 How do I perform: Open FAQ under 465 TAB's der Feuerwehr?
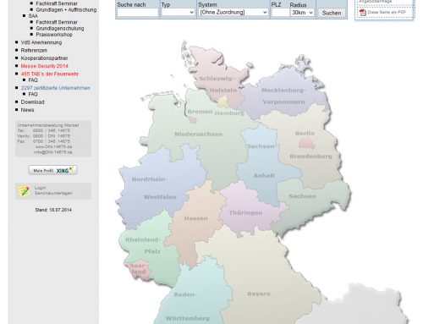33,80
